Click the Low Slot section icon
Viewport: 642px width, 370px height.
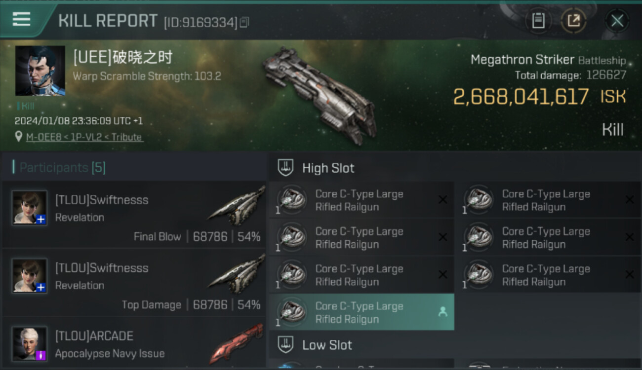(286, 344)
